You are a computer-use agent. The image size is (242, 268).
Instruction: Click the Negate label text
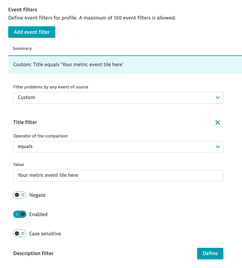(x=37, y=195)
